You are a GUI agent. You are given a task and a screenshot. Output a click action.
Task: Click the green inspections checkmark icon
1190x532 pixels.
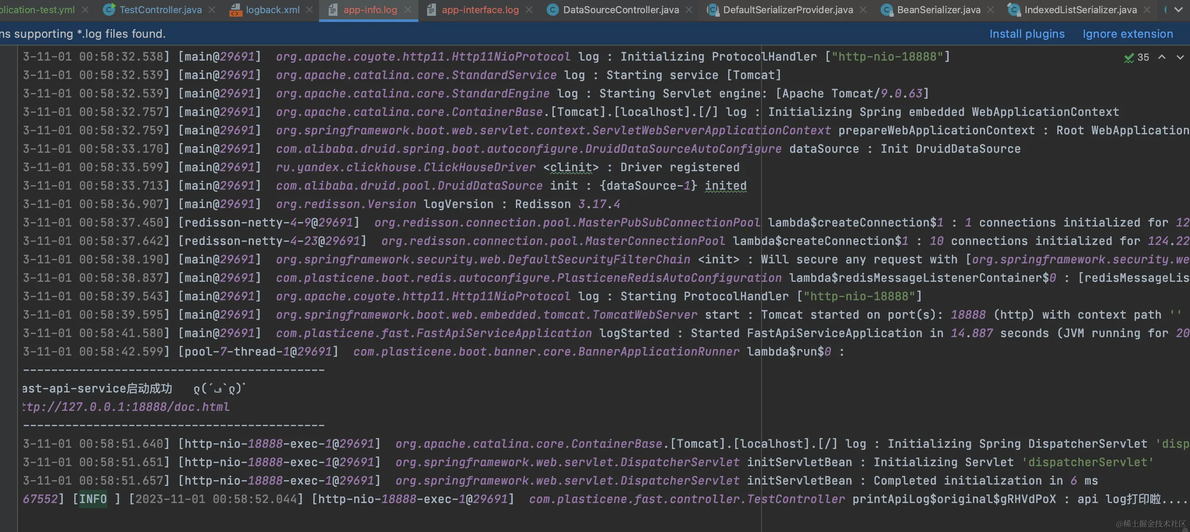point(1129,57)
